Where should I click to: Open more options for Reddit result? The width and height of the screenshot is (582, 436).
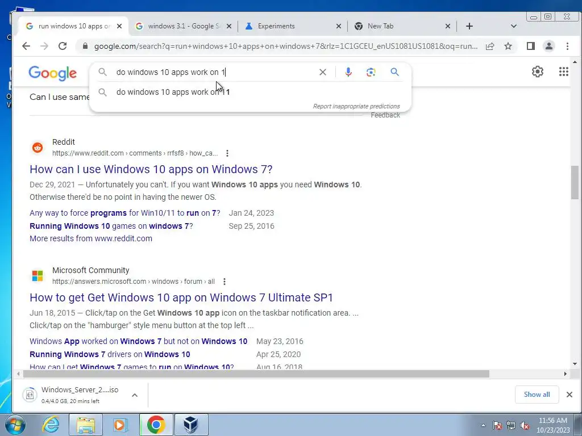coord(227,153)
